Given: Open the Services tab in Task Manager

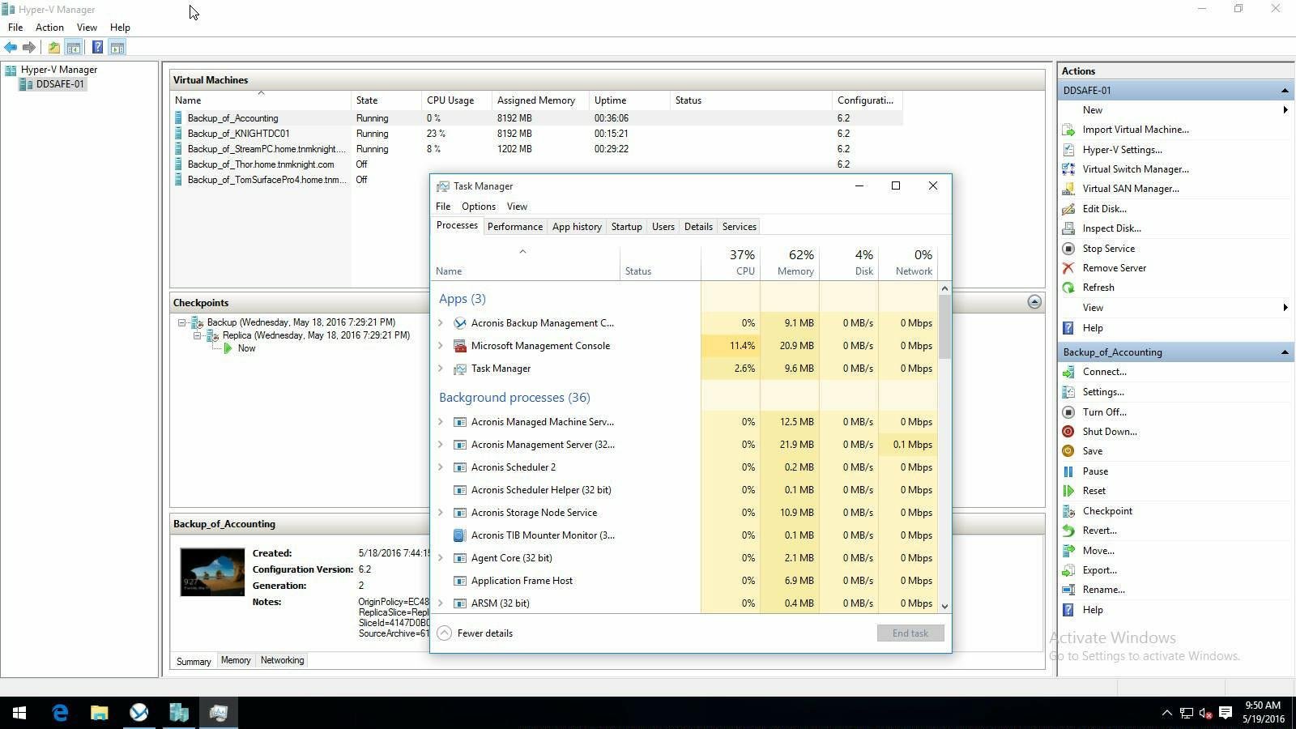Looking at the screenshot, I should click(740, 227).
